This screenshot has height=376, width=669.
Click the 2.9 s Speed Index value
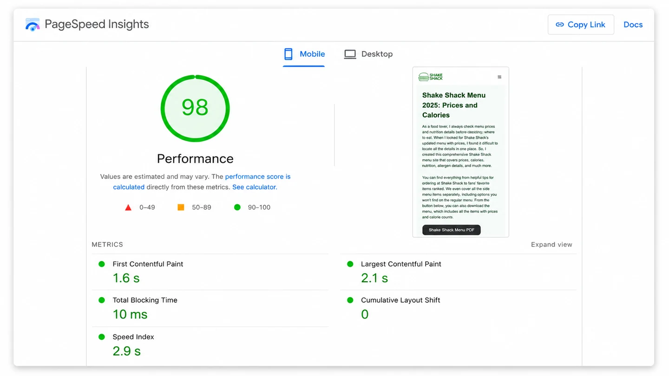127,351
